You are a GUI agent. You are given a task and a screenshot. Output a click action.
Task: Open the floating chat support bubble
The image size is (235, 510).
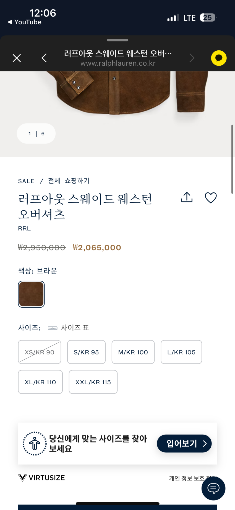pos(213,488)
